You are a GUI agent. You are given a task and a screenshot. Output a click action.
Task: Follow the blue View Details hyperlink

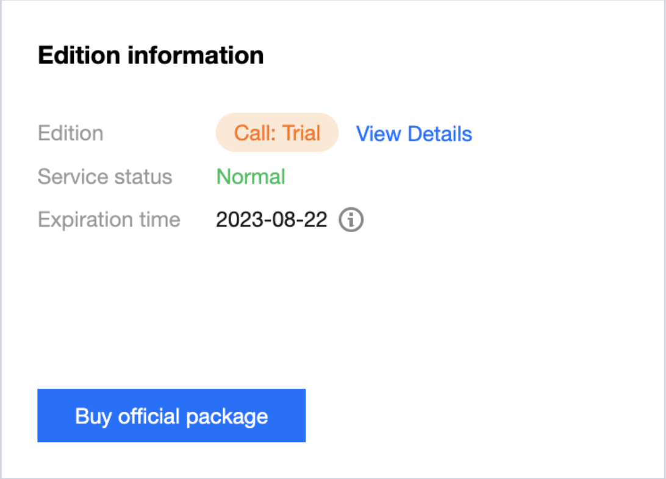414,133
